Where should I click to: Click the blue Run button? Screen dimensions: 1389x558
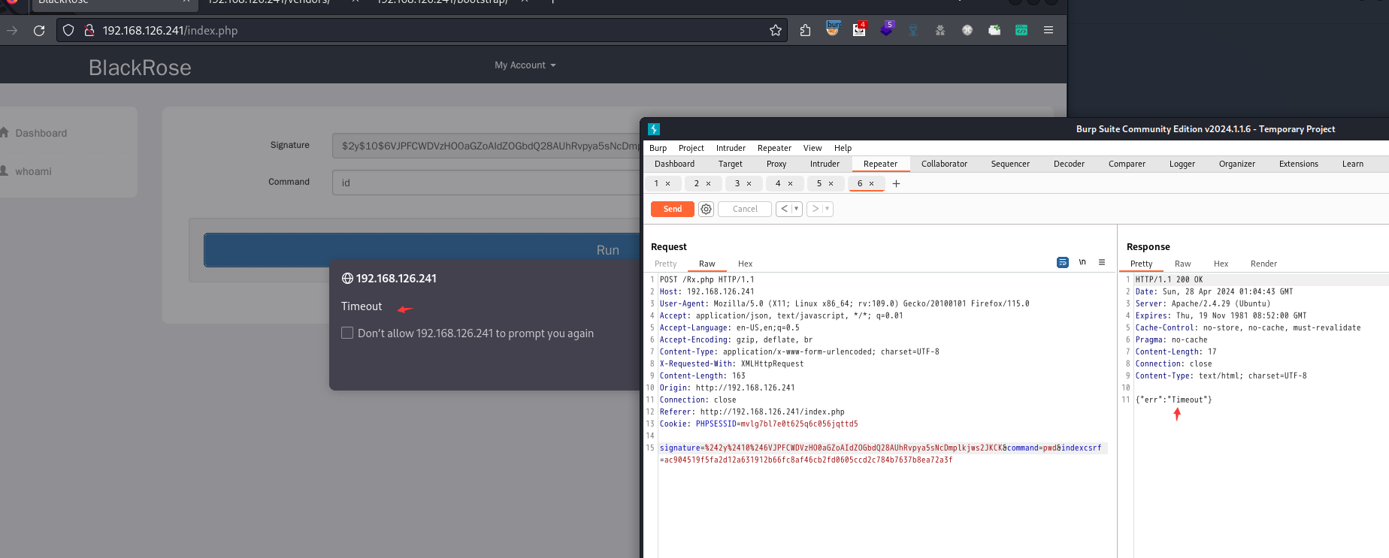point(422,250)
